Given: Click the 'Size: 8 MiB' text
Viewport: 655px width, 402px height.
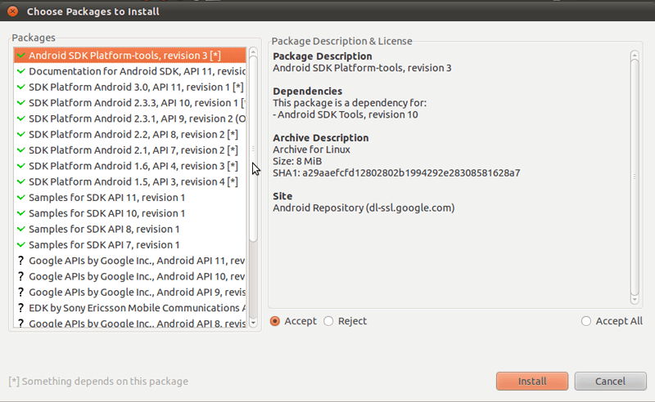Looking at the screenshot, I should click(x=297, y=161).
